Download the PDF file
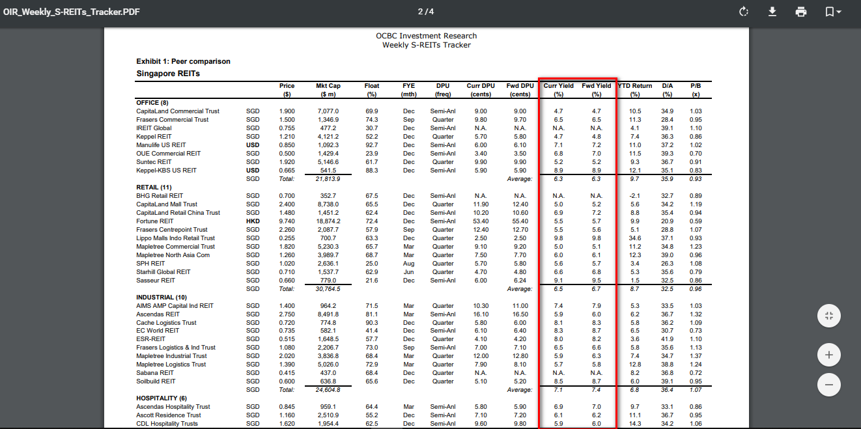This screenshot has width=861, height=429. tap(772, 12)
